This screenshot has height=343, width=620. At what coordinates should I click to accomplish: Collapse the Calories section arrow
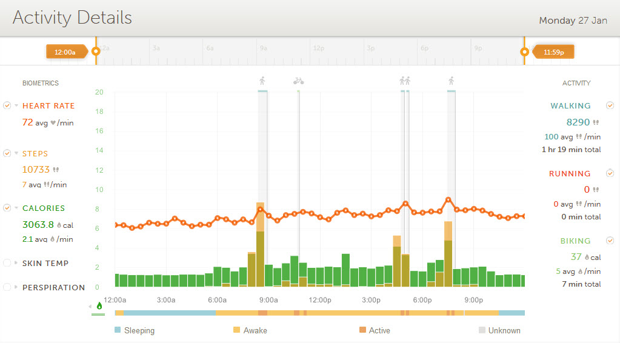(16, 208)
